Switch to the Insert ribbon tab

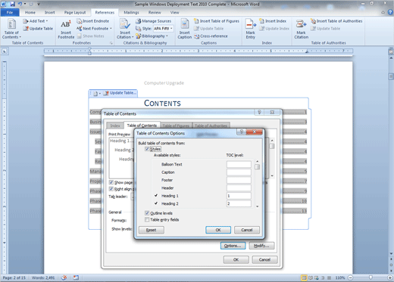(50, 13)
